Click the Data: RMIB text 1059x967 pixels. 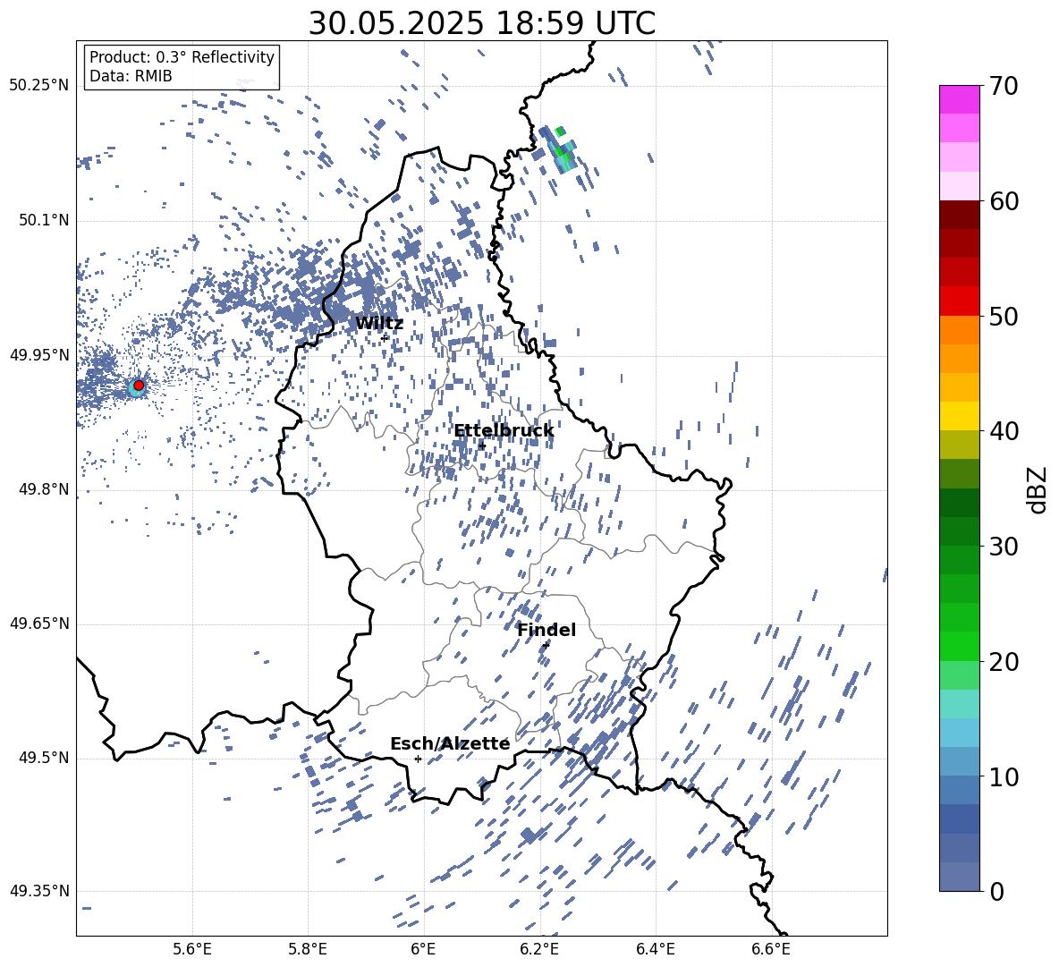131,76
